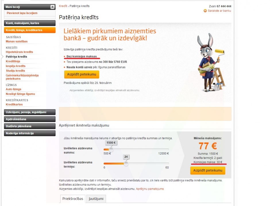Viewport: 270px width, 206px height.
Task: Collapse the Mani īsceļi panel arrow icon
Action: [52, 7]
